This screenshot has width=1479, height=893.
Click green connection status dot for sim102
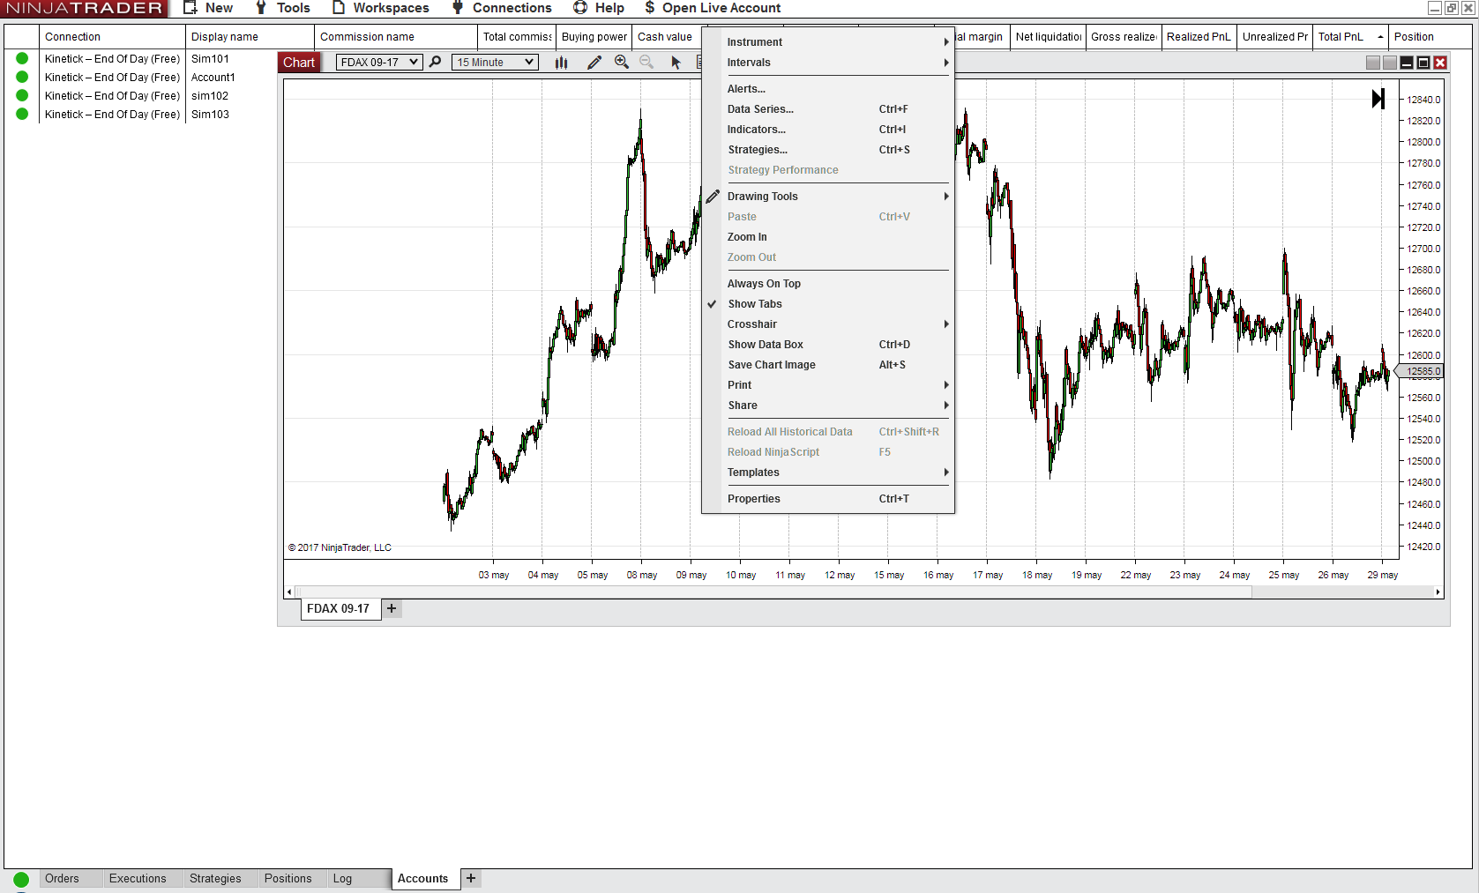(x=22, y=95)
